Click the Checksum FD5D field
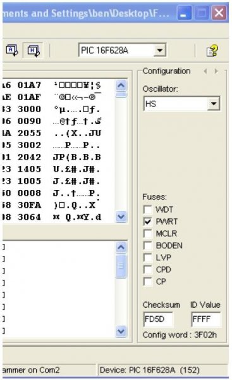232x380 pixels. click(158, 319)
